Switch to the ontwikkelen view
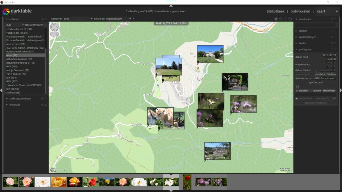 coord(300,11)
